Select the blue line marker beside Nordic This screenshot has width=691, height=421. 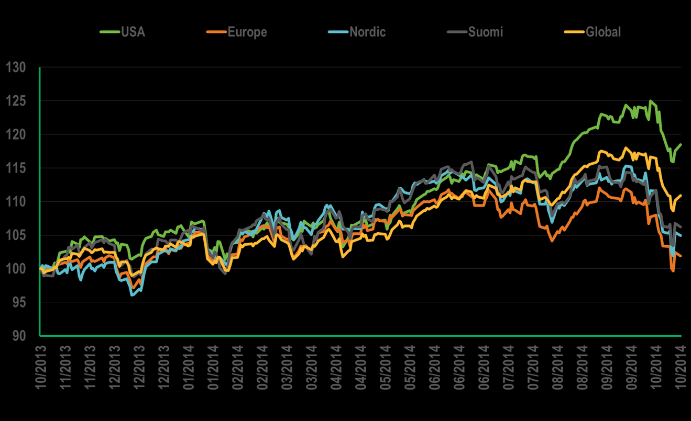point(338,32)
